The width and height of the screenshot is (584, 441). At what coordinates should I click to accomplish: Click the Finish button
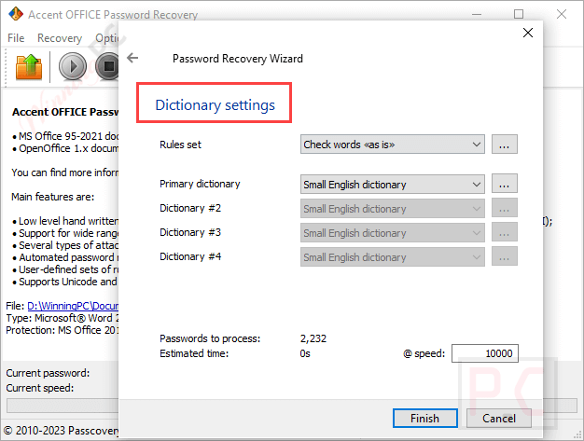(x=425, y=419)
